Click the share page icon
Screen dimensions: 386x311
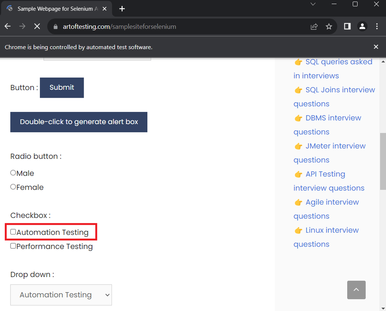[314, 26]
